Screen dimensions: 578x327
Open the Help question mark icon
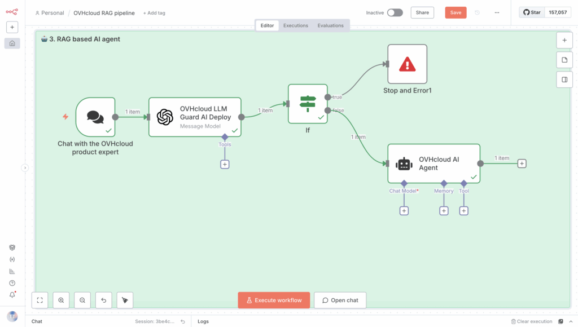tap(12, 283)
